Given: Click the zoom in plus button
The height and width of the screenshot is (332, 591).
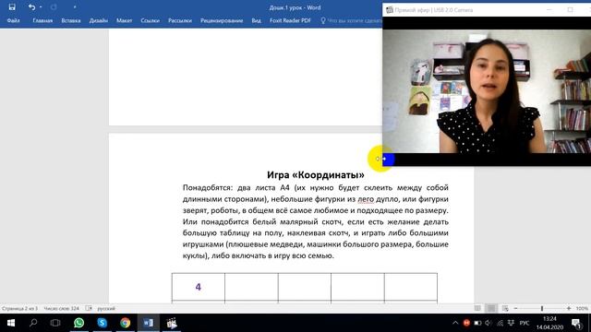Looking at the screenshot, I should click(569, 308).
